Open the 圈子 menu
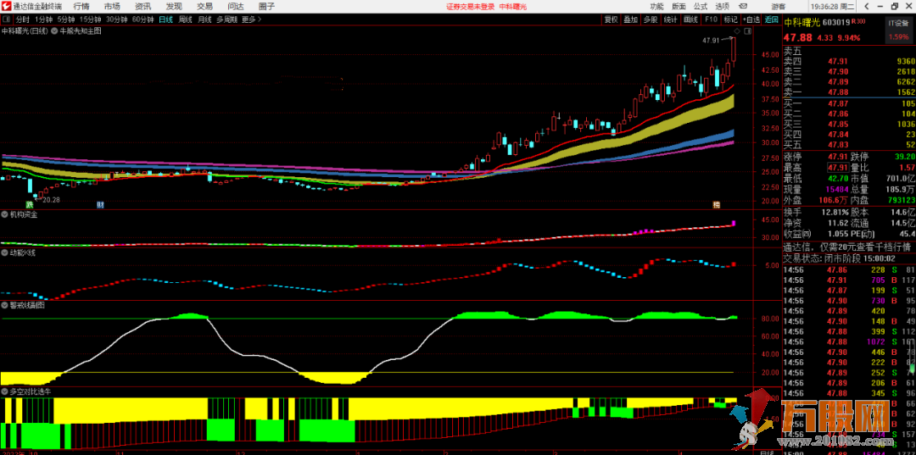The width and height of the screenshot is (916, 455). [266, 7]
